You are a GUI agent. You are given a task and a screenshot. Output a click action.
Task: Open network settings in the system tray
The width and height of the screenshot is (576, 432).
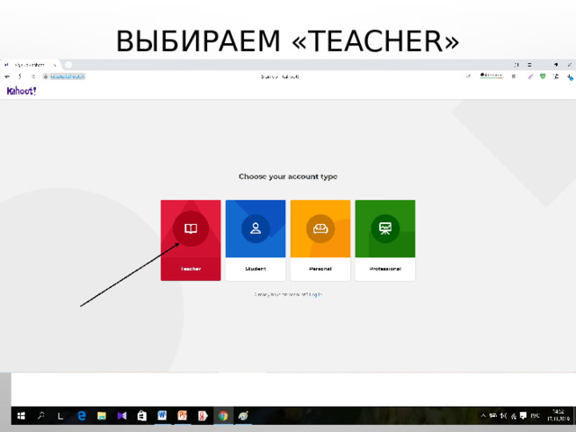click(x=514, y=416)
